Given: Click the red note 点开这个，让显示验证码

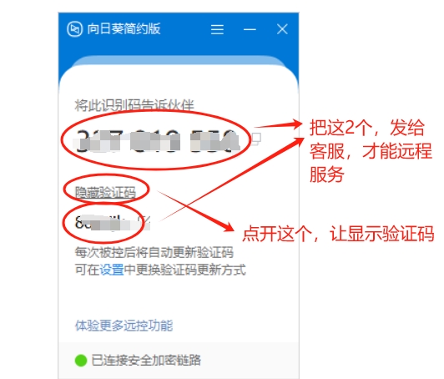Looking at the screenshot, I should [x=338, y=234].
